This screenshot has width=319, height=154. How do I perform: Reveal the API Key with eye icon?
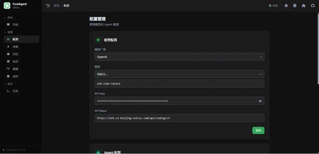pos(260,101)
